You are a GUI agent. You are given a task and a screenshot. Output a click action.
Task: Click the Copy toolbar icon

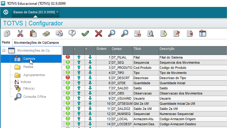(7, 34)
